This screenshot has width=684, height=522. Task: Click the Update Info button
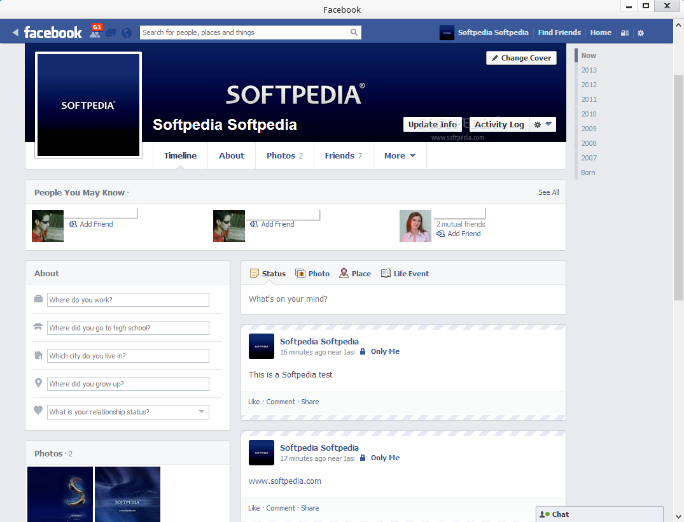[x=432, y=124]
